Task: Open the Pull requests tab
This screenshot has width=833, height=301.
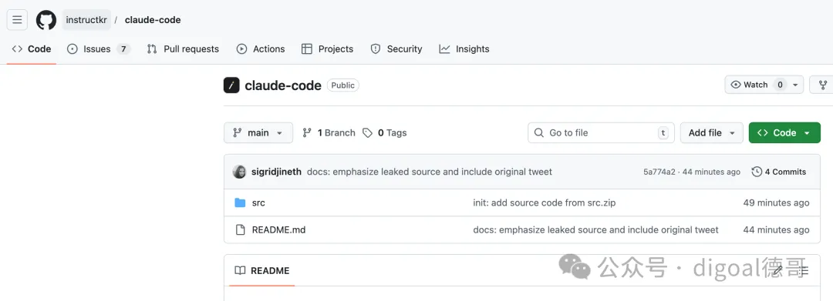Action: pyautogui.click(x=183, y=48)
